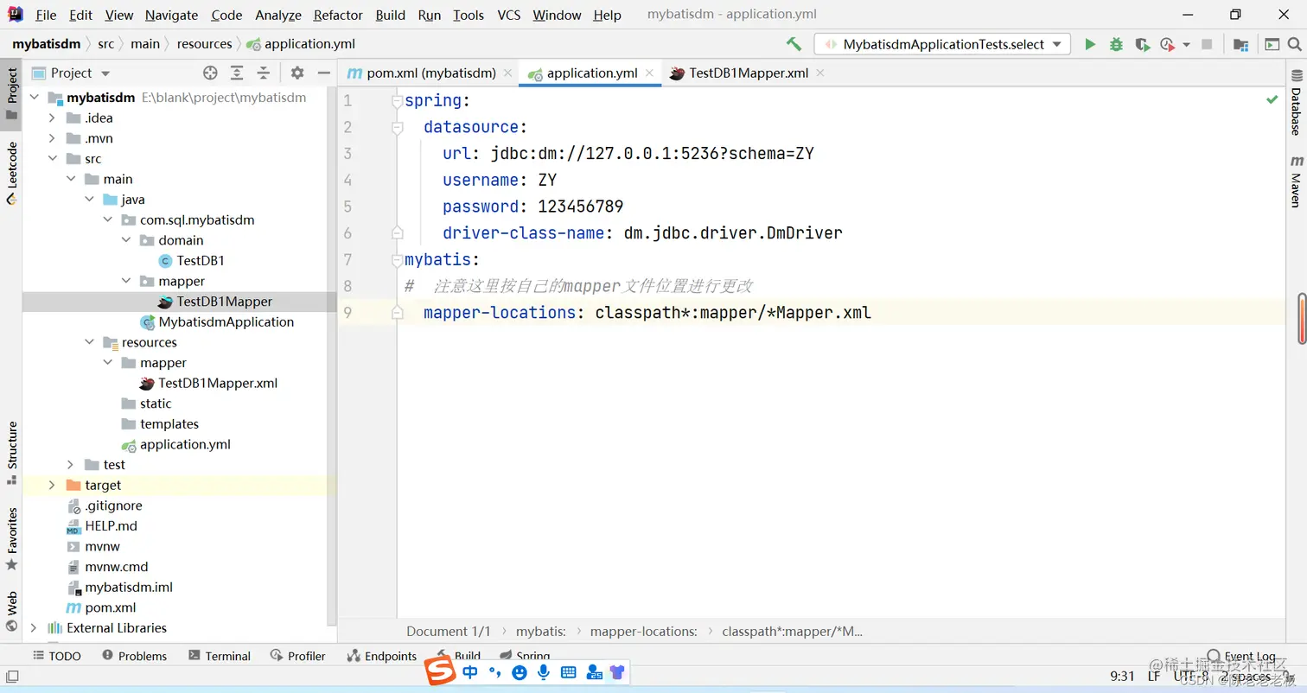Close the pom.xml editor tab
The image size is (1307, 693).
click(507, 73)
